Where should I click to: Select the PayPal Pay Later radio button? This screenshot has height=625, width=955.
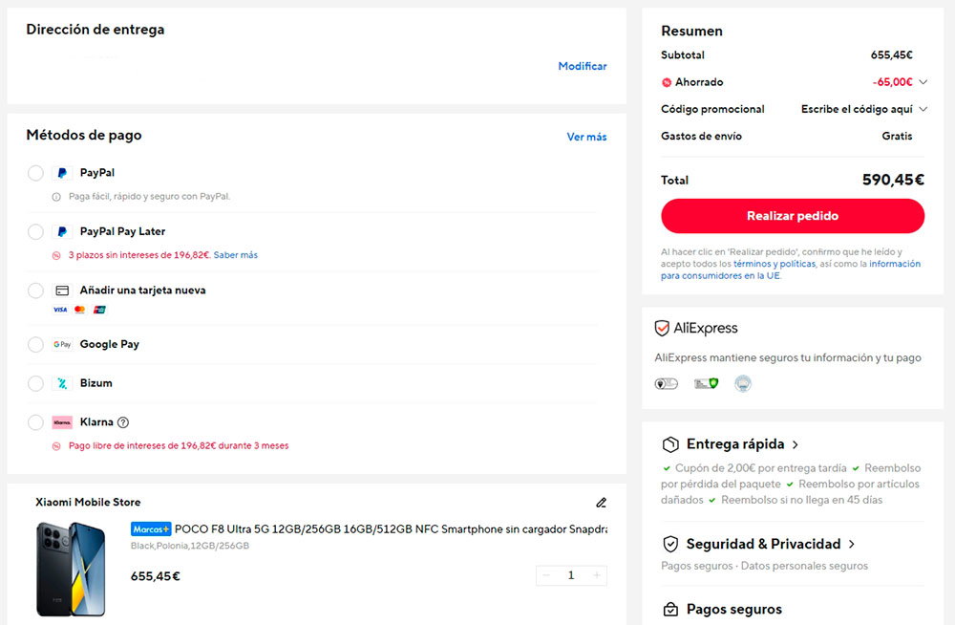(35, 231)
